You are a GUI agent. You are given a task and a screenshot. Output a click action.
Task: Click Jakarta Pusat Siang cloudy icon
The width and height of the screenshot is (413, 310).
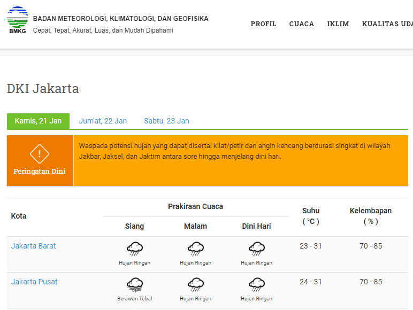tap(134, 284)
